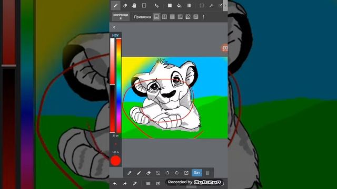Image resolution: width=337 pixels, height=189 pixels.
Task: Enable curve snap guide
Action: tap(188, 17)
